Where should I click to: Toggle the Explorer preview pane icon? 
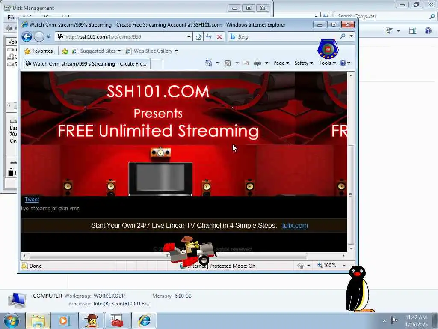(x=413, y=31)
